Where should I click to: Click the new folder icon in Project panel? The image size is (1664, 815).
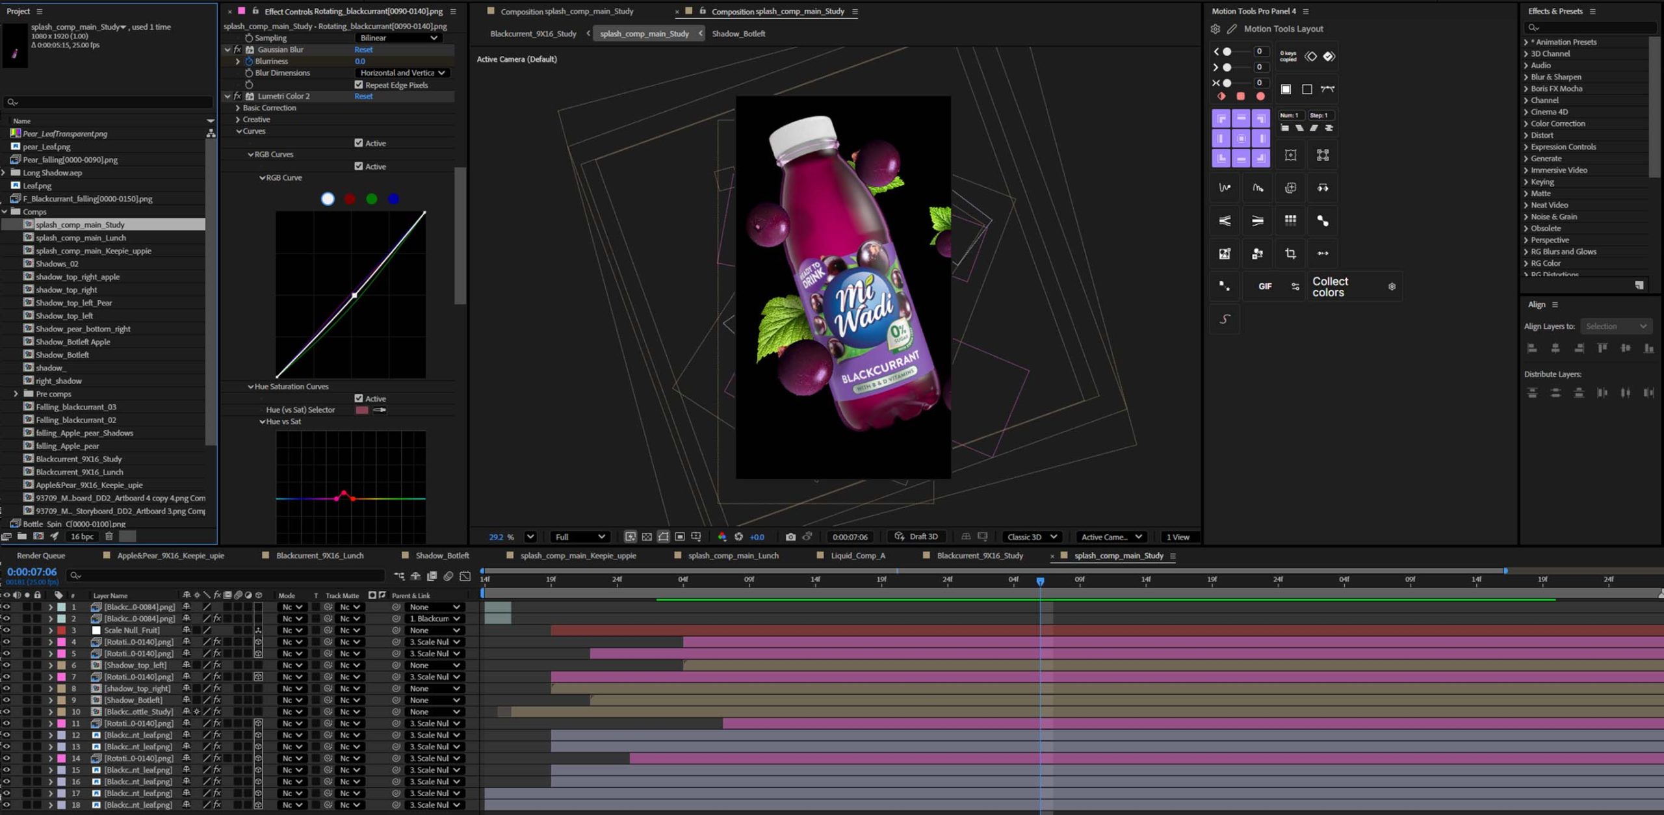click(x=22, y=536)
